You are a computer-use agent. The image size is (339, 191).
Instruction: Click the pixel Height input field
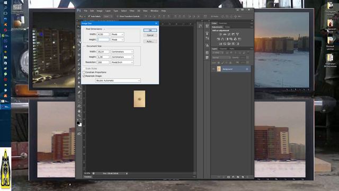(x=103, y=40)
